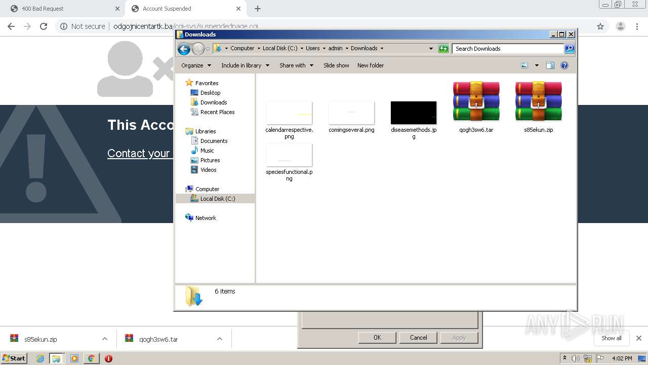Expand s85ekun.zip download options

coord(105,339)
